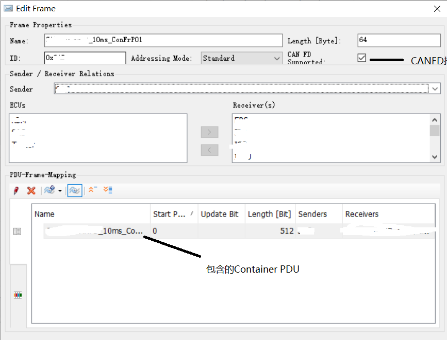Select the _10ms_Co... PDU row
447x340 pixels.
(x=239, y=231)
